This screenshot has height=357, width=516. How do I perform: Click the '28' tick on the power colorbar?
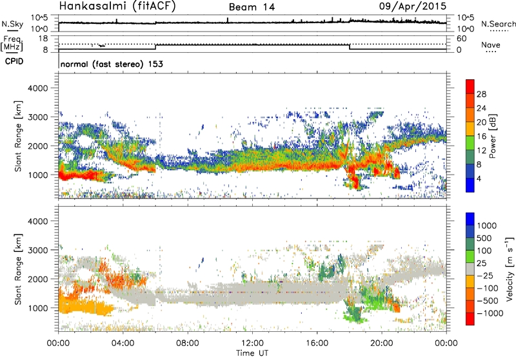481,94
